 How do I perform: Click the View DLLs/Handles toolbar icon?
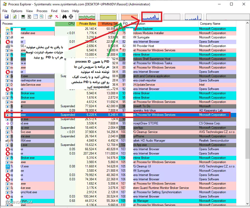42,17
